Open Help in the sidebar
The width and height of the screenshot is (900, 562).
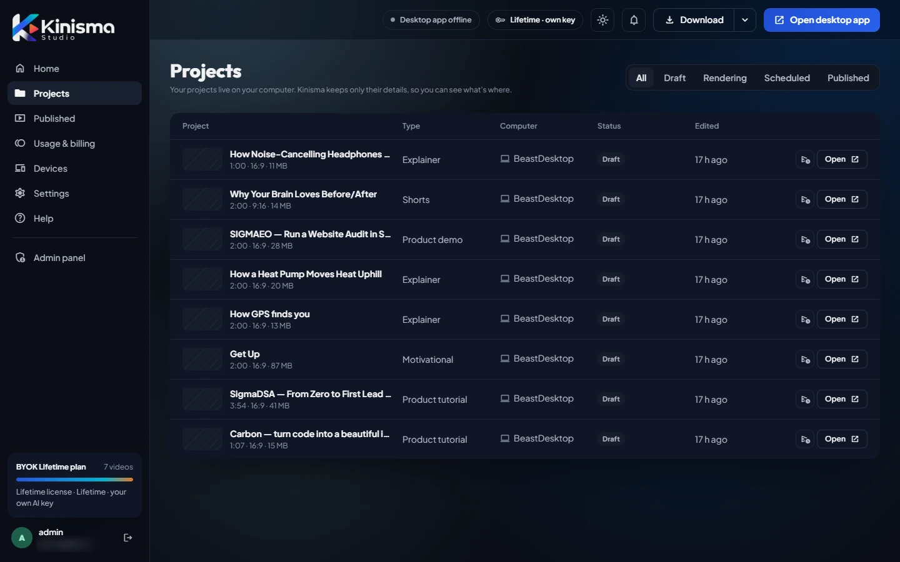[x=74, y=219]
